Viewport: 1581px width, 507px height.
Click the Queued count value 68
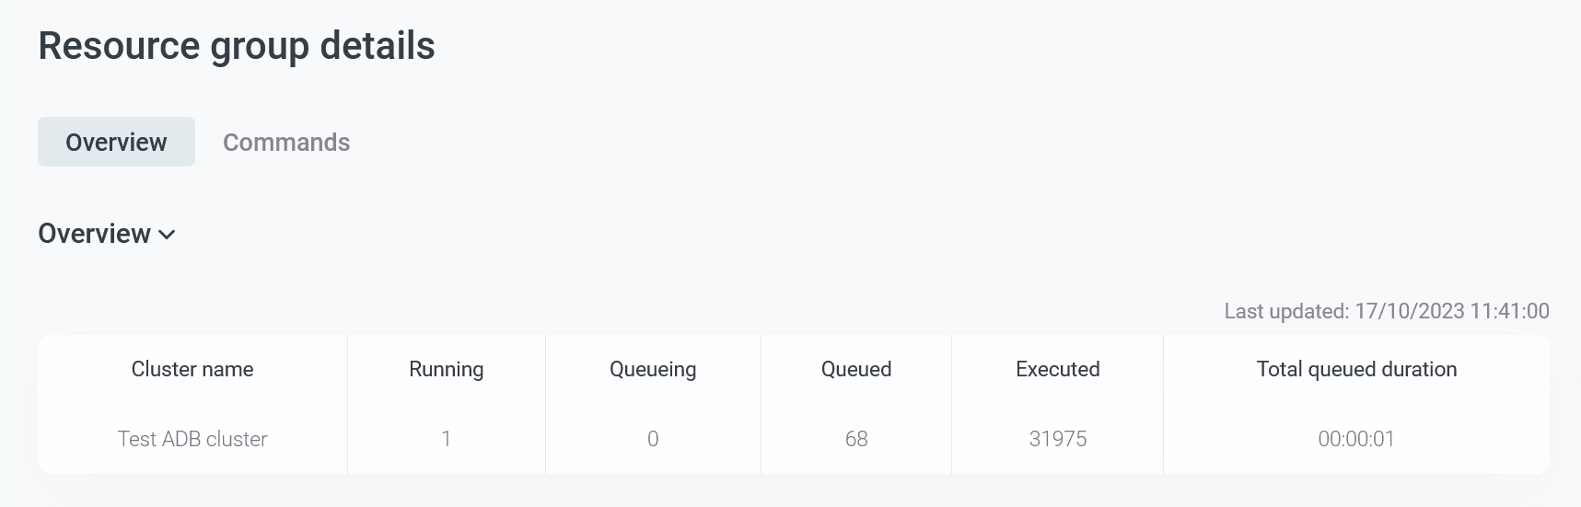click(x=856, y=439)
